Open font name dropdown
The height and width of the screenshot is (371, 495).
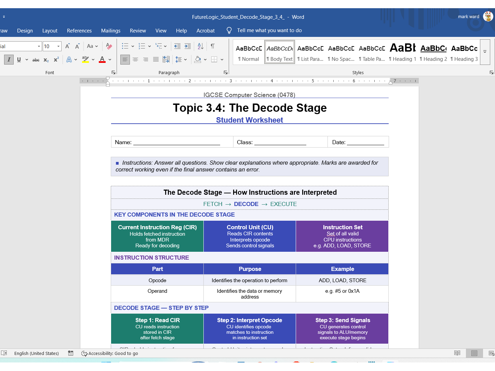(x=39, y=46)
